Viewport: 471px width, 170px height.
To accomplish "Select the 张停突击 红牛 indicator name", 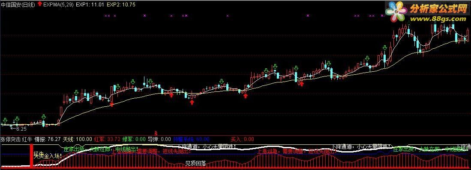I will pyautogui.click(x=16, y=139).
